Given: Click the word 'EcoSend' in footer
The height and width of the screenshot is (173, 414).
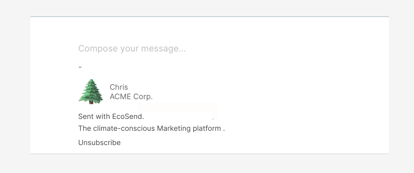Looking at the screenshot, I should pyautogui.click(x=127, y=117).
